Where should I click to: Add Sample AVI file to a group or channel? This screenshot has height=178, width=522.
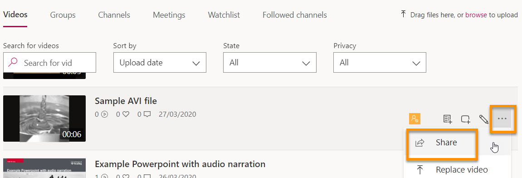point(465,119)
